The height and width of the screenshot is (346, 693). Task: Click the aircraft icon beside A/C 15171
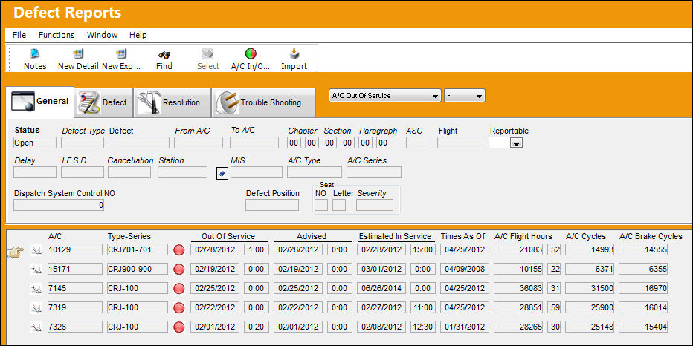coord(36,270)
